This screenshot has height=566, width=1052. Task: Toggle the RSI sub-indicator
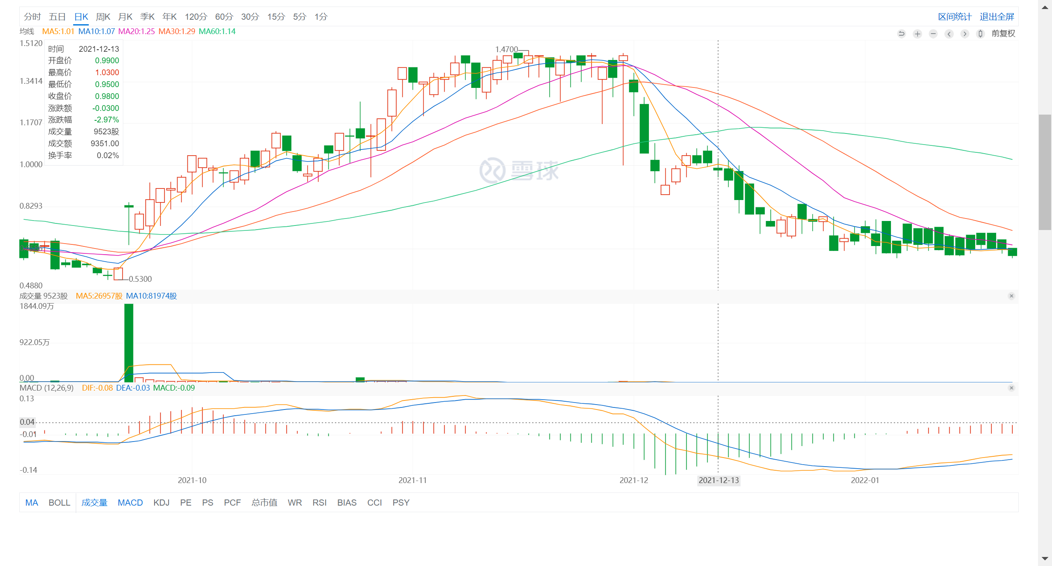(319, 503)
